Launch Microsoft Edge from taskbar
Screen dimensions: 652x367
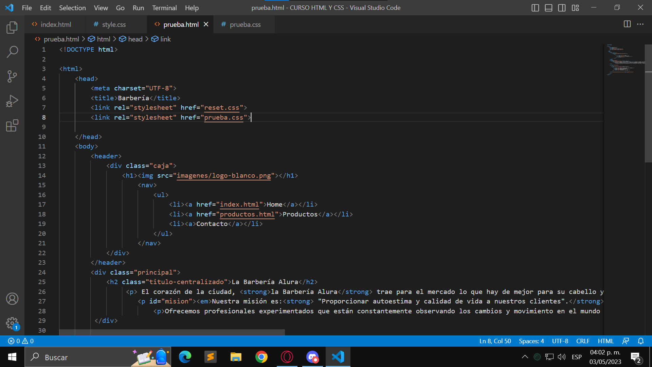pyautogui.click(x=185, y=357)
